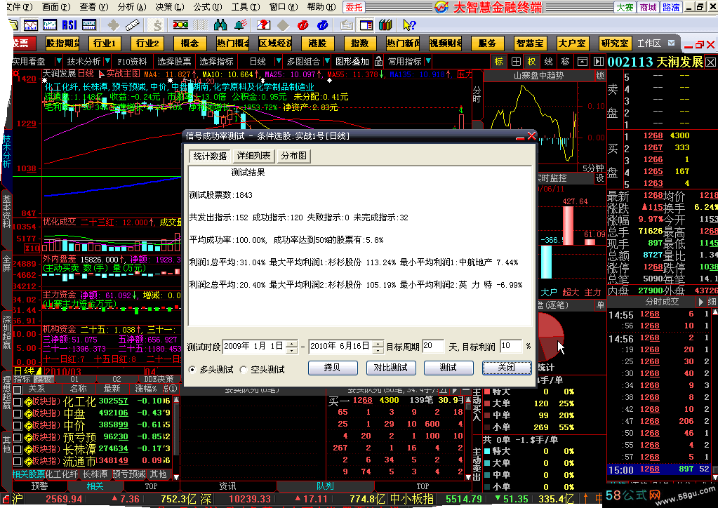Tick the checkbox for 中价 row

(x=18, y=426)
